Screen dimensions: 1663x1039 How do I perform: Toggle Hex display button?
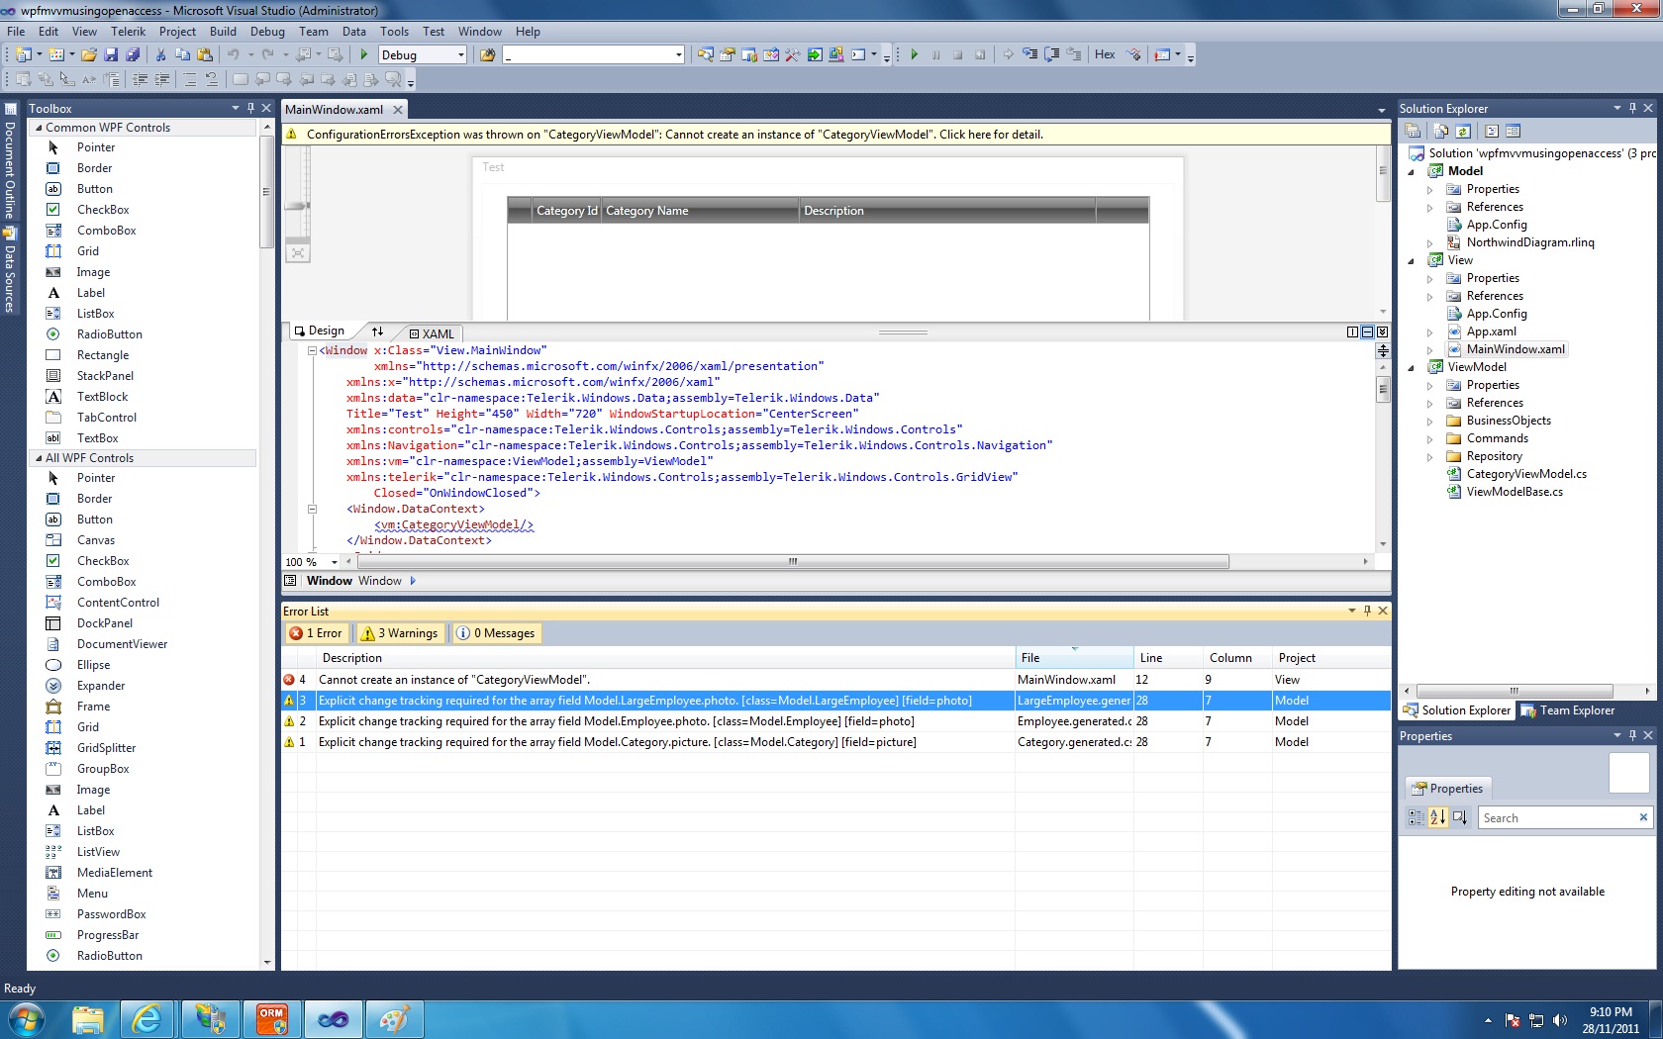tap(1105, 54)
